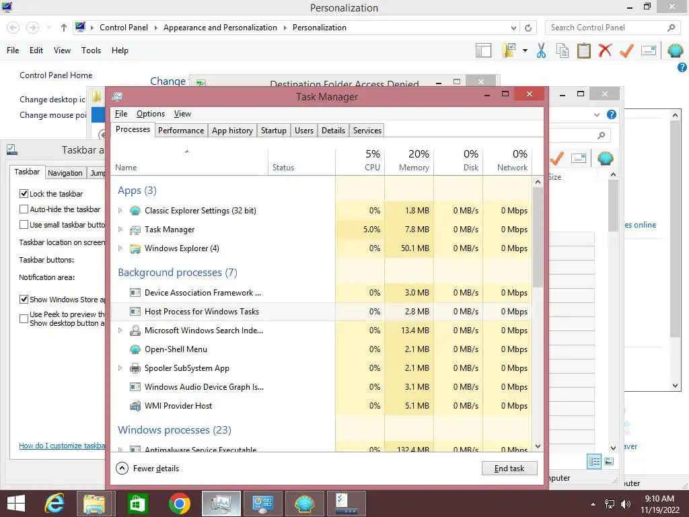Click the Back arrow navigation button

13,28
